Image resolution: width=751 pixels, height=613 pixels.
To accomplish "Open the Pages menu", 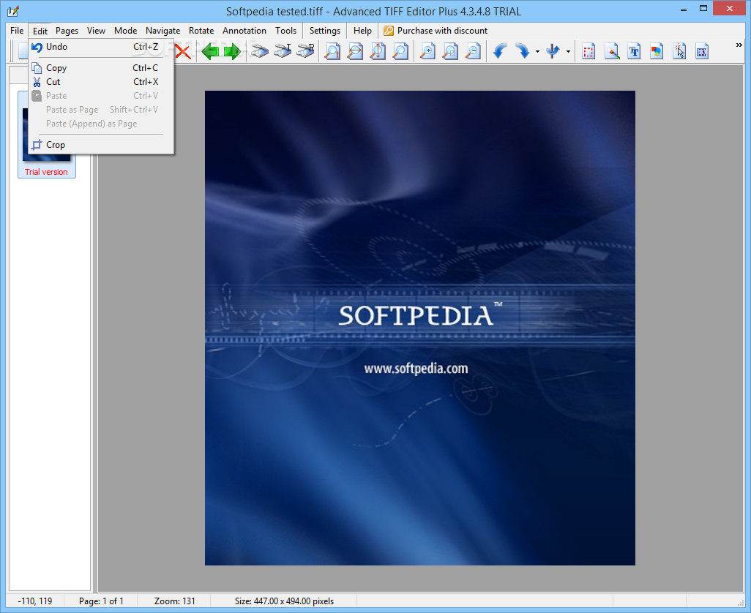I will (x=67, y=31).
